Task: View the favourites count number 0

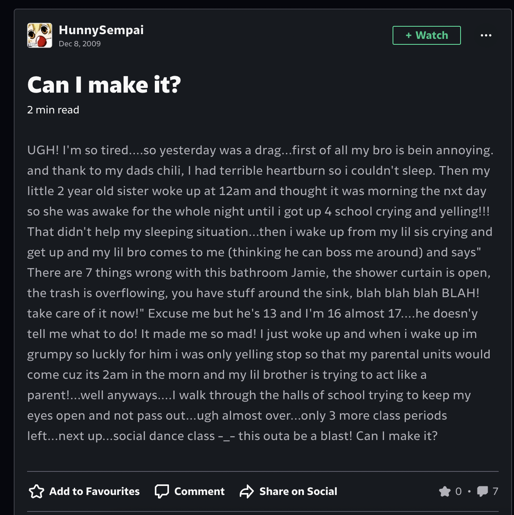Action: [458, 491]
